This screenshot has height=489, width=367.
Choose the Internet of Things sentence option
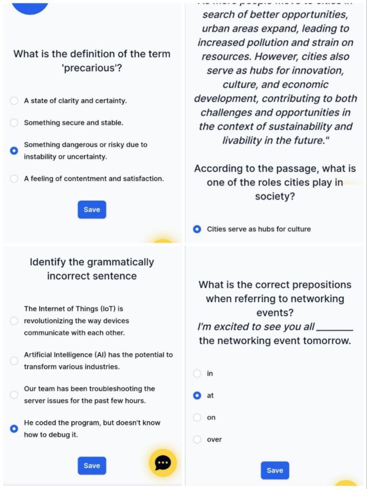coord(14,321)
